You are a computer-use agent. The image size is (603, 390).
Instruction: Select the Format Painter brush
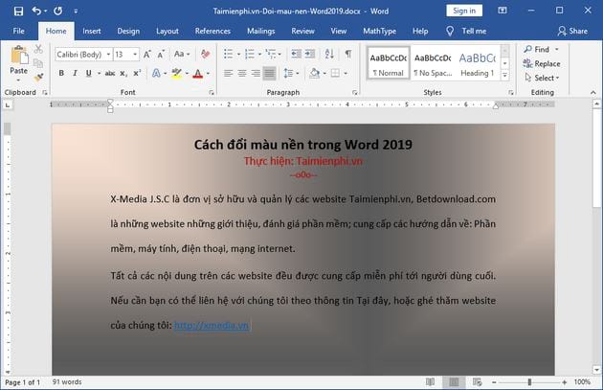coord(38,77)
